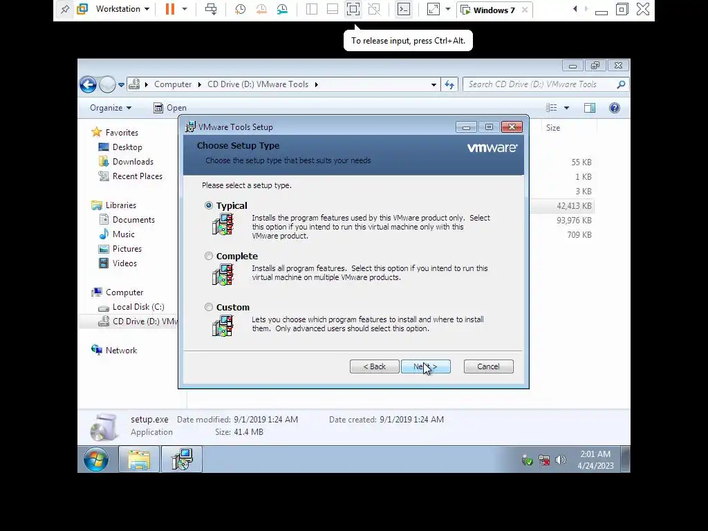
Task: Select Computer in navigation pane
Action: 124,292
